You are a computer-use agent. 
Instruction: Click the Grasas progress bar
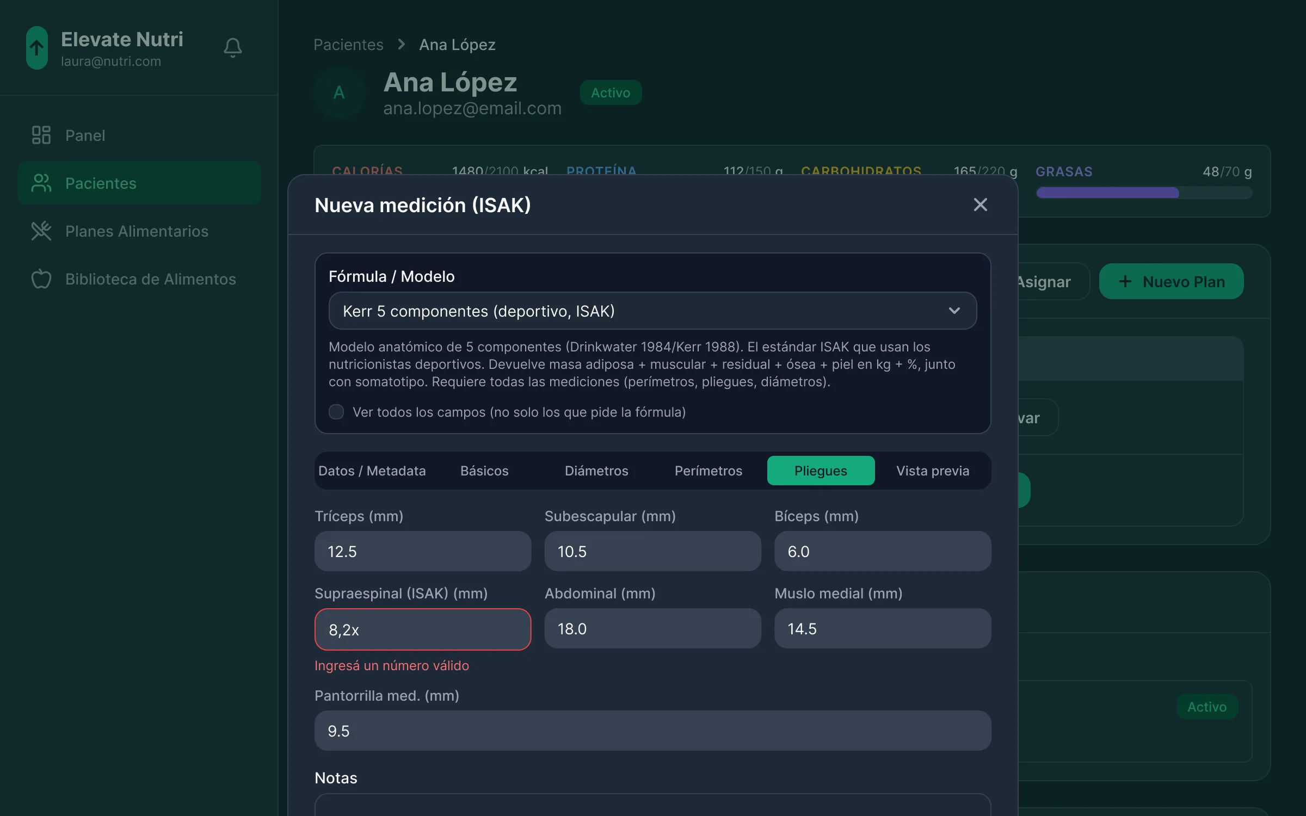coord(1144,193)
